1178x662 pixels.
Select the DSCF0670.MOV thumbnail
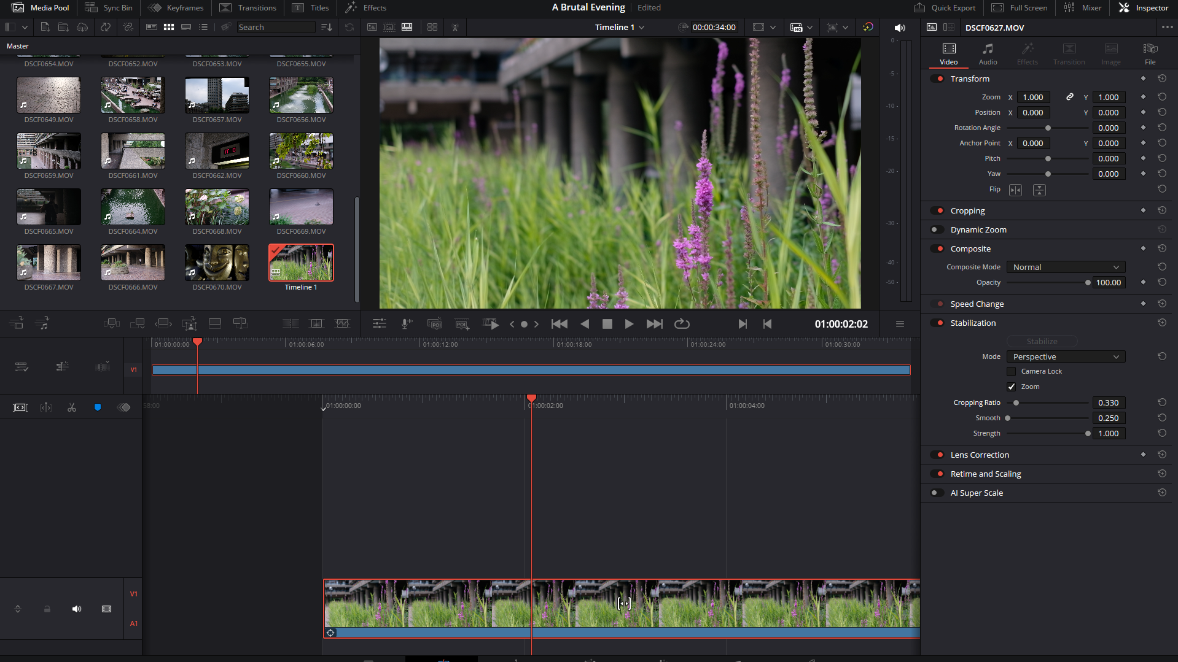pyautogui.click(x=217, y=263)
